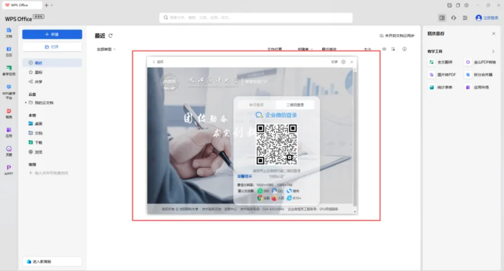Image resolution: width=504 pixels, height=271 pixels.
Task: Switch to the 二维码登录 tab
Action: click(295, 105)
